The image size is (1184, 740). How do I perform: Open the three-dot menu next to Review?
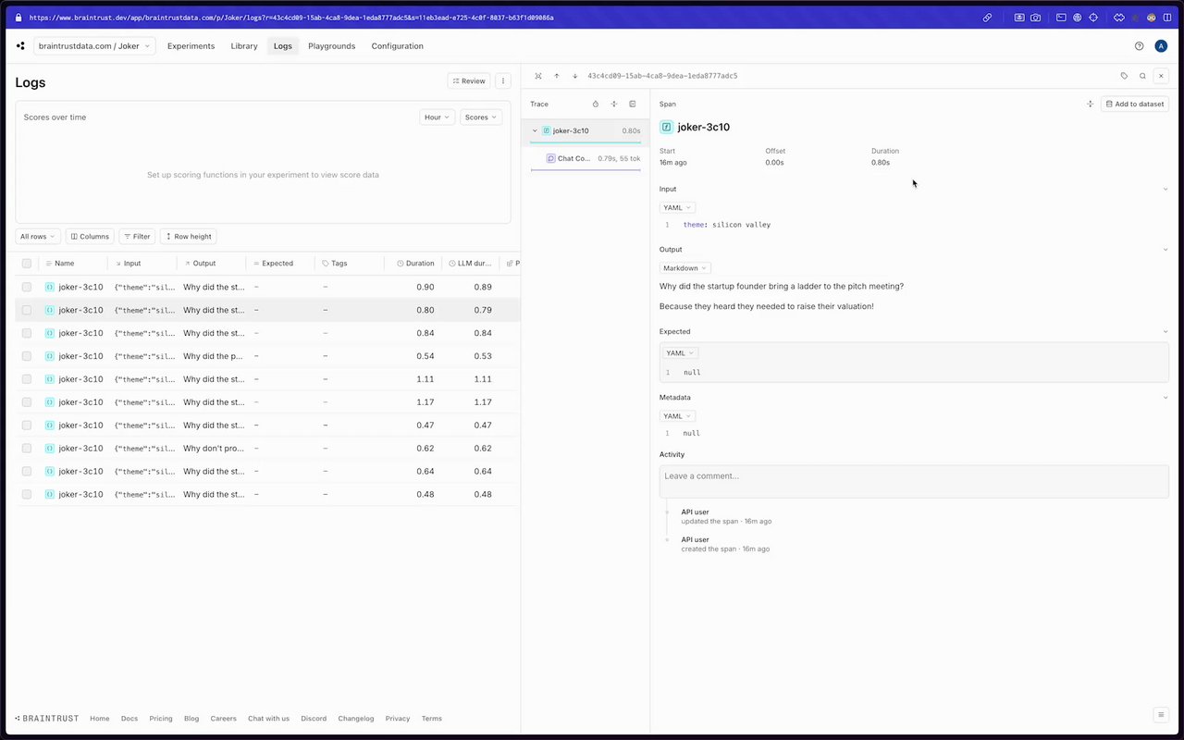503,81
